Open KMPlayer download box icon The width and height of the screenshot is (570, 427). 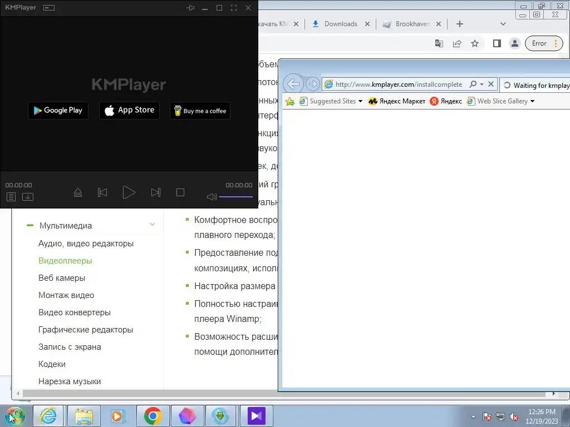[28, 197]
